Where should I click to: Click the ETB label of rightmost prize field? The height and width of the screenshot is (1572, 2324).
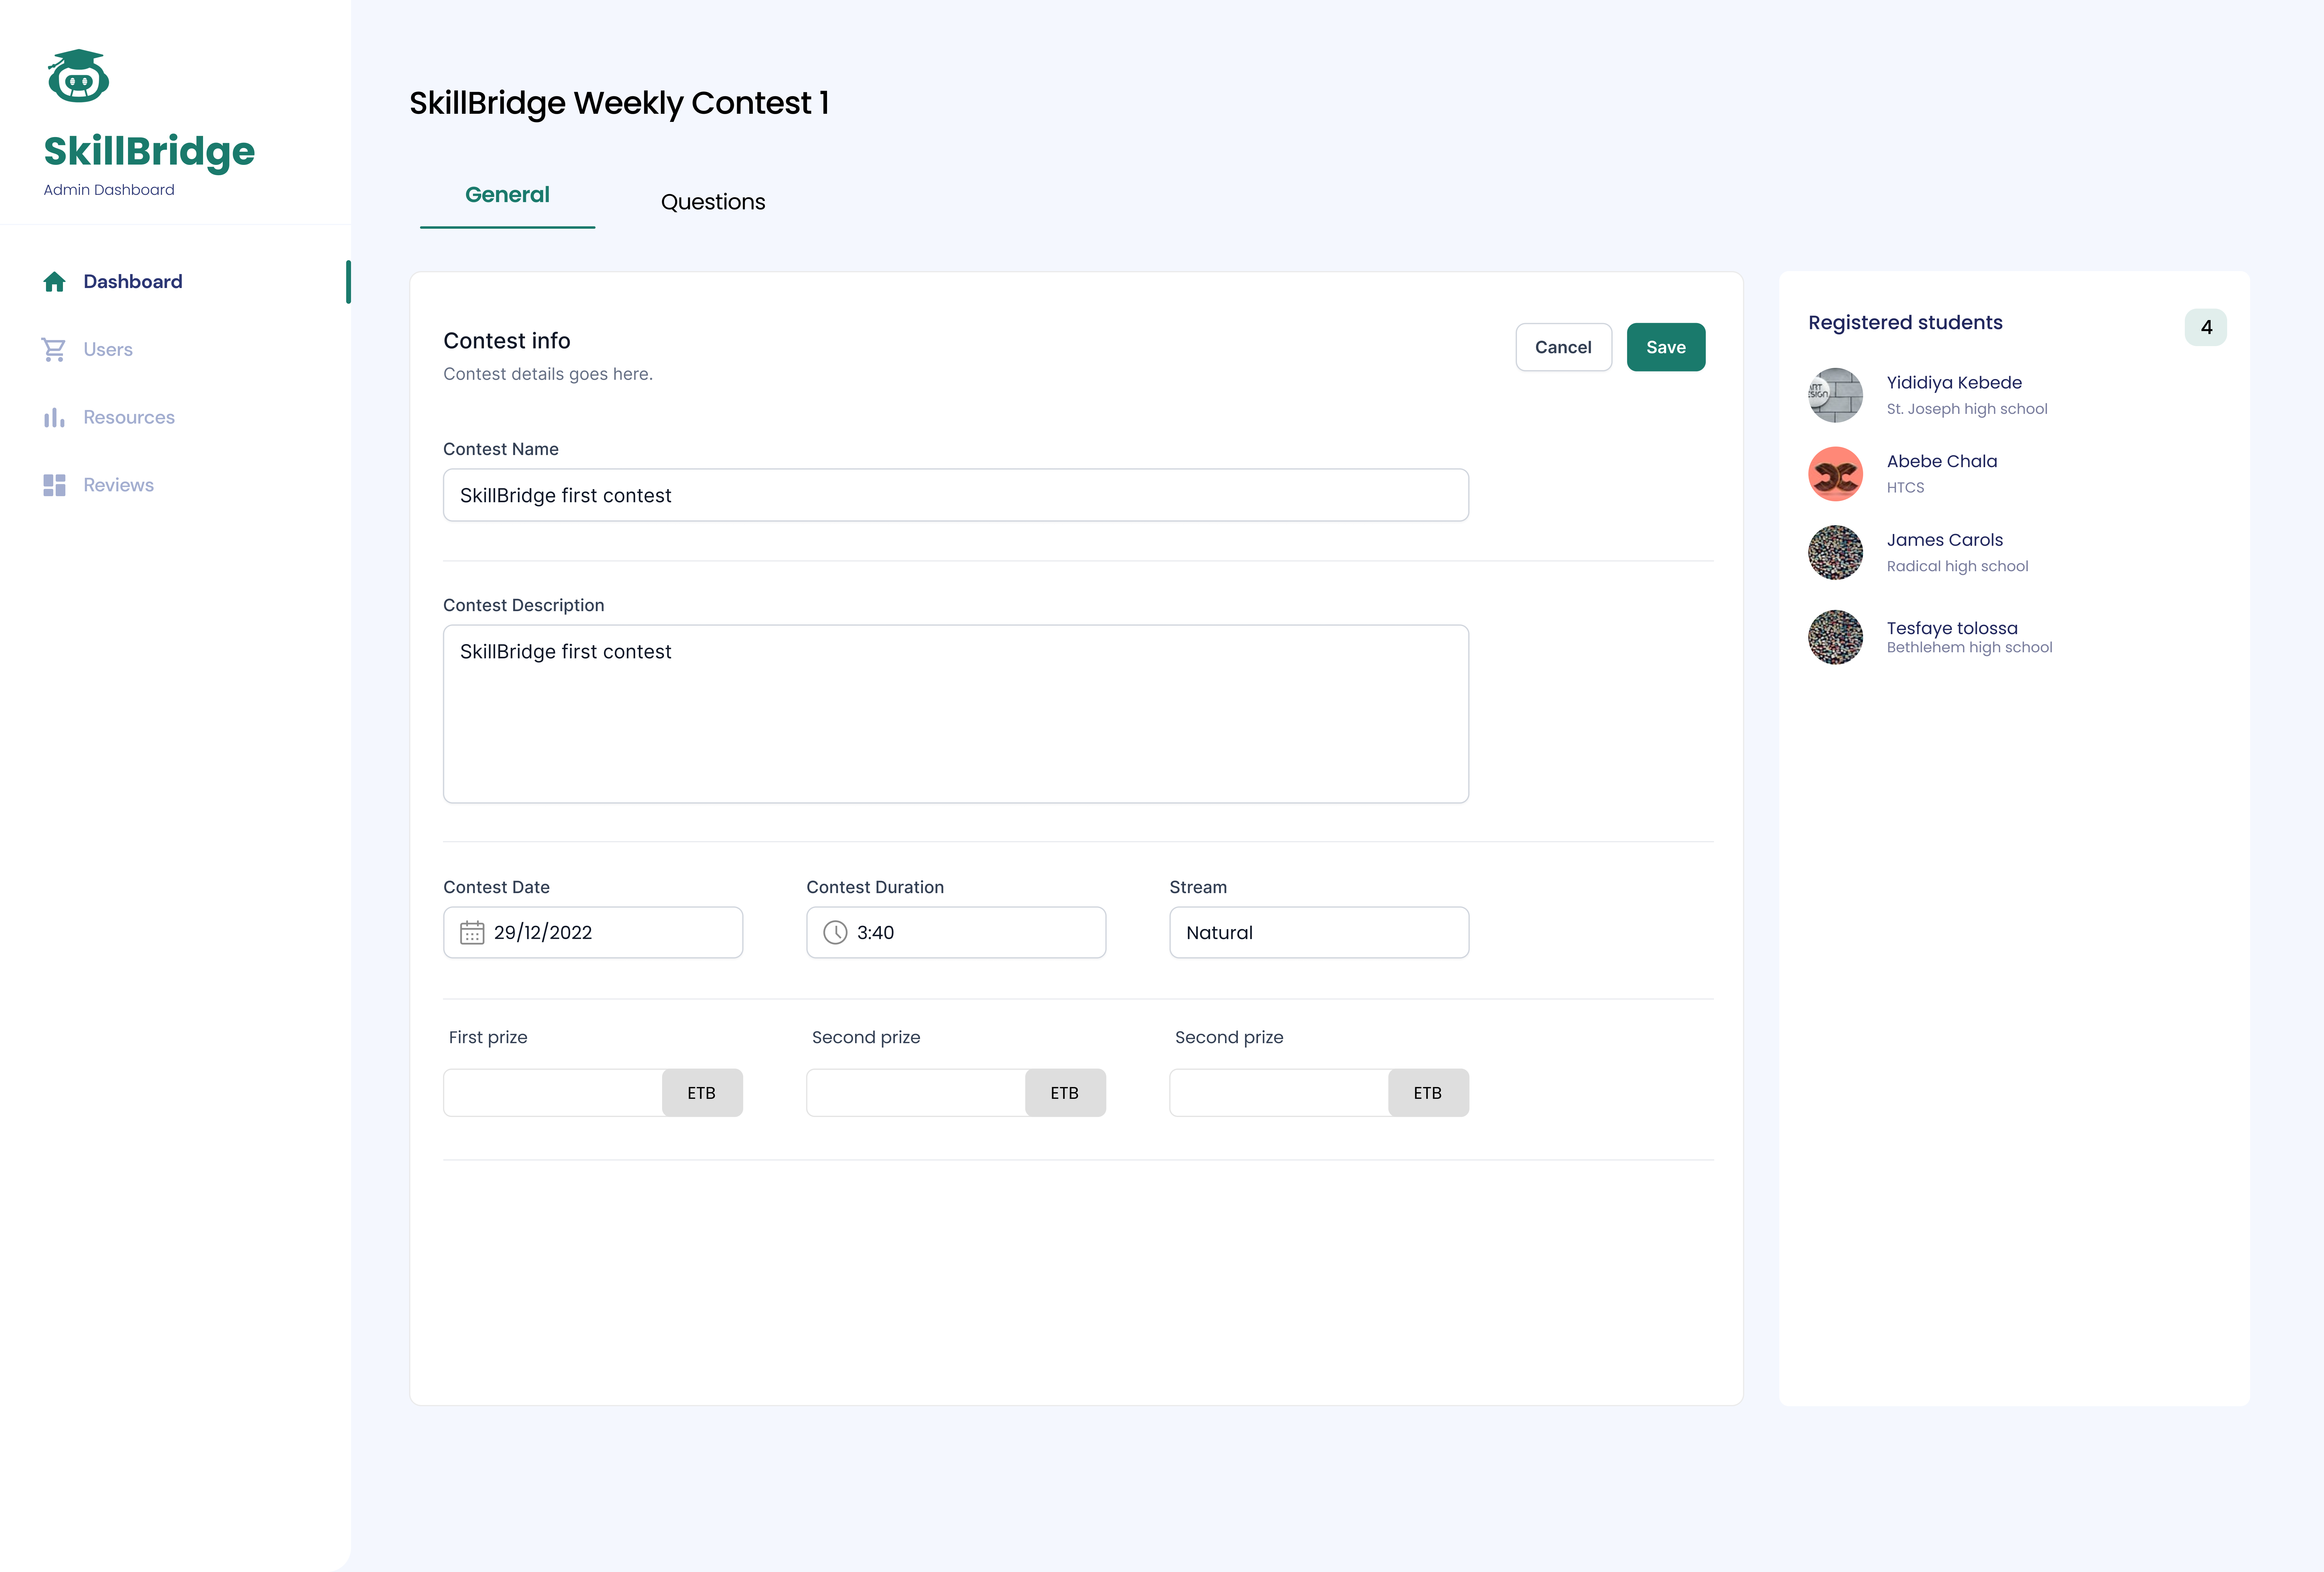tap(1428, 1093)
